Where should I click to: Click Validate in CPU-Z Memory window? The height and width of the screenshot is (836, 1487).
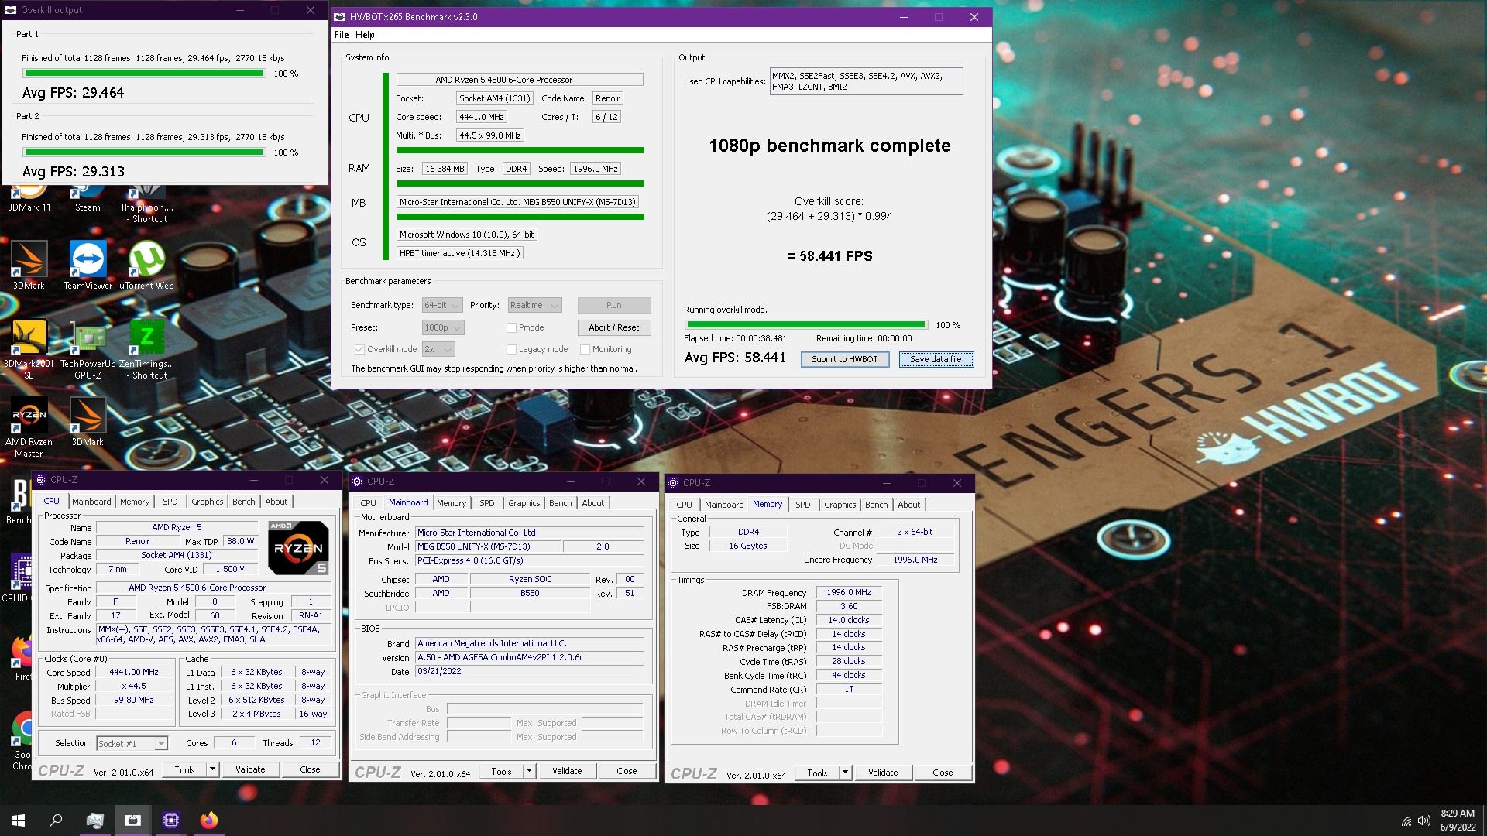(x=883, y=773)
